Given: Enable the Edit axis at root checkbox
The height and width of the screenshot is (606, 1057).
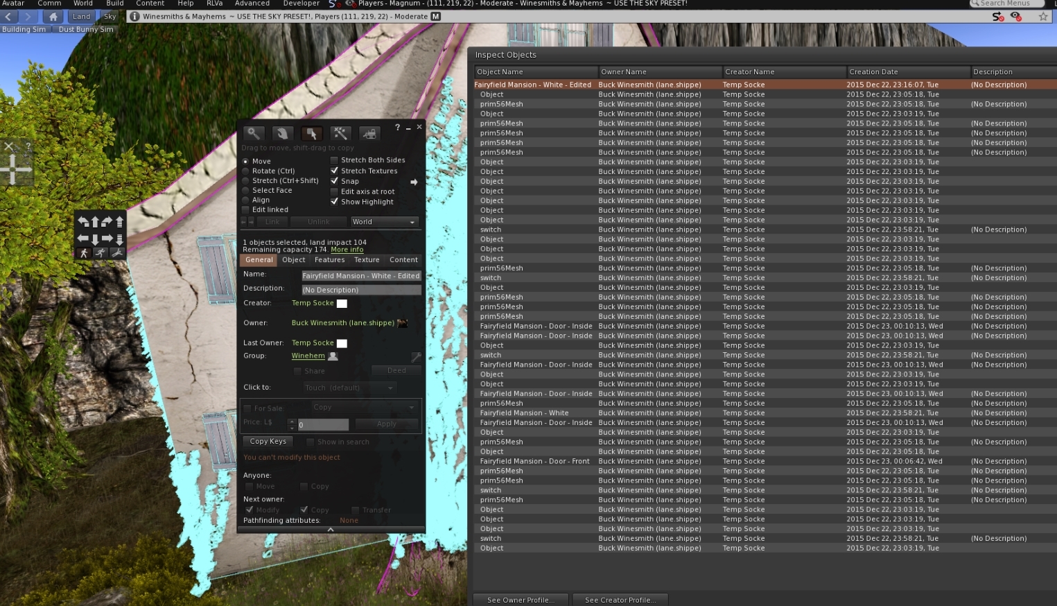Looking at the screenshot, I should tap(334, 191).
